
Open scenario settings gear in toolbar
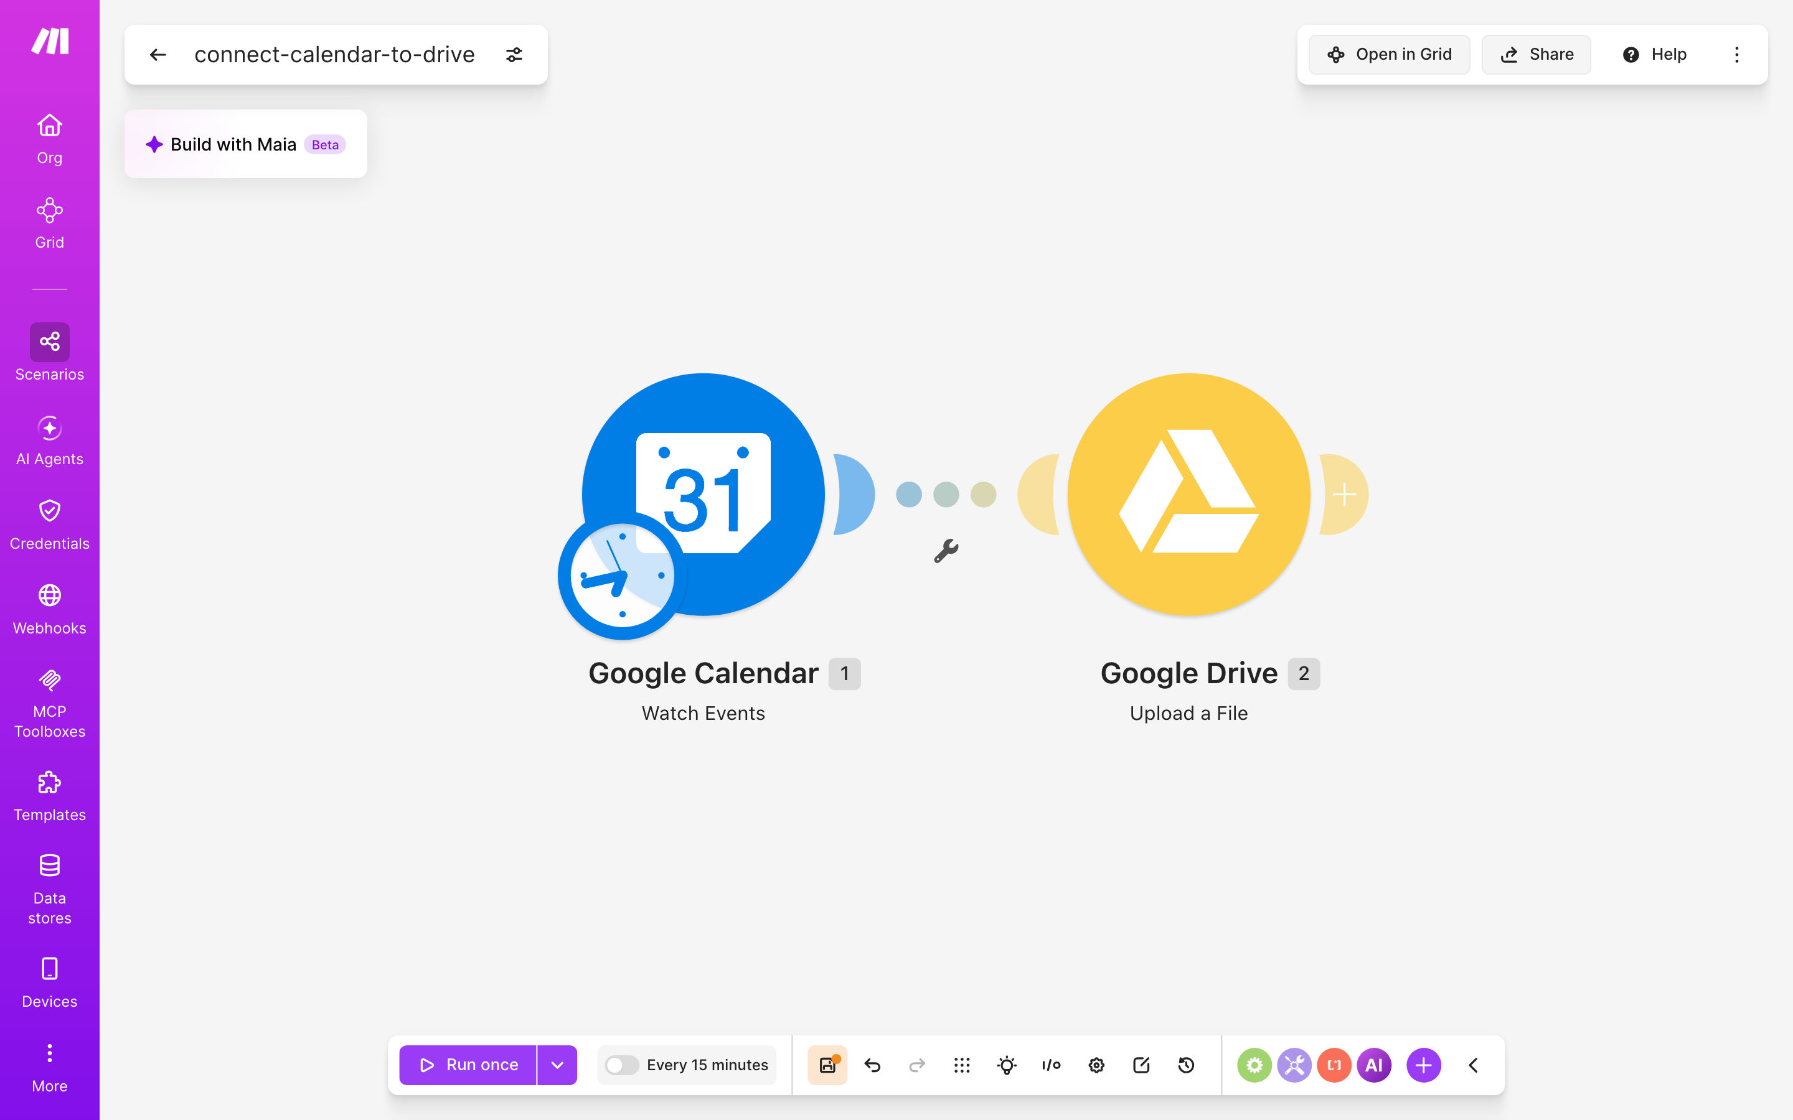pyautogui.click(x=1096, y=1065)
